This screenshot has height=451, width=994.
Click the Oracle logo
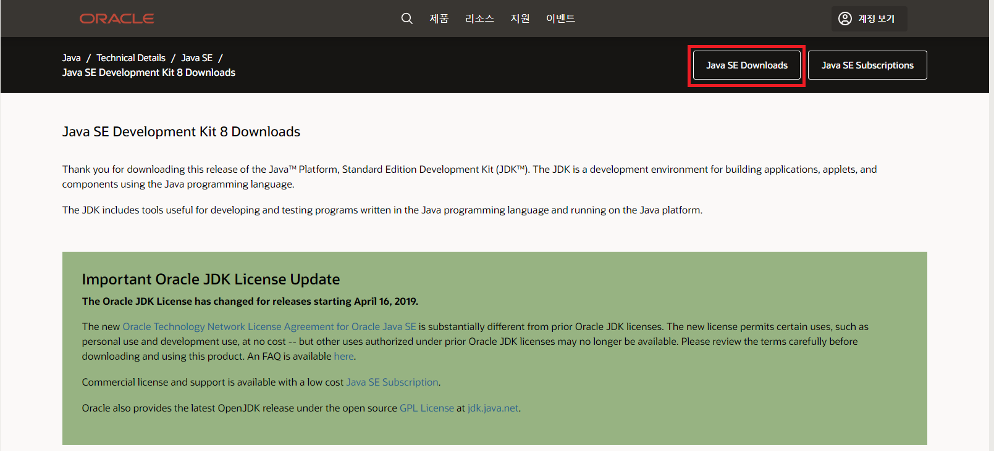[117, 19]
